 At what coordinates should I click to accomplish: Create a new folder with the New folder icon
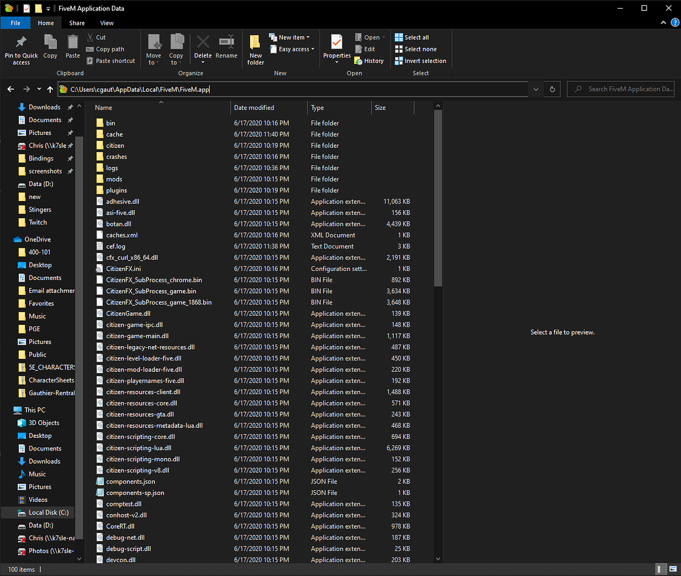[x=255, y=49]
